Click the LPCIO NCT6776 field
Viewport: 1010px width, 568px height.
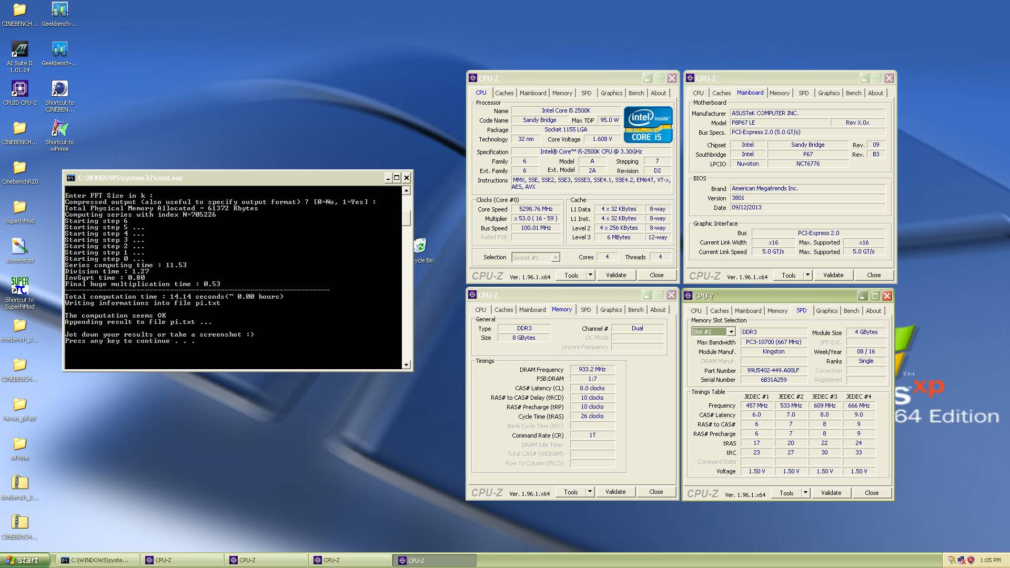point(807,164)
